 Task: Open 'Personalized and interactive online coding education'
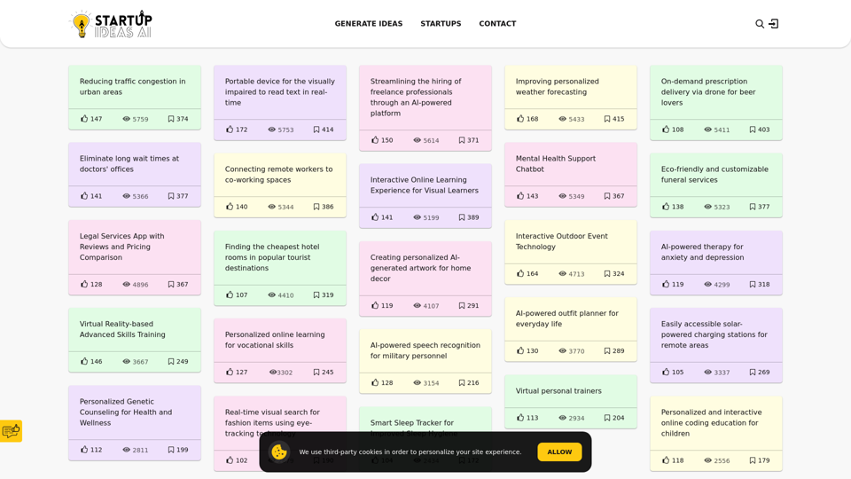click(x=711, y=423)
